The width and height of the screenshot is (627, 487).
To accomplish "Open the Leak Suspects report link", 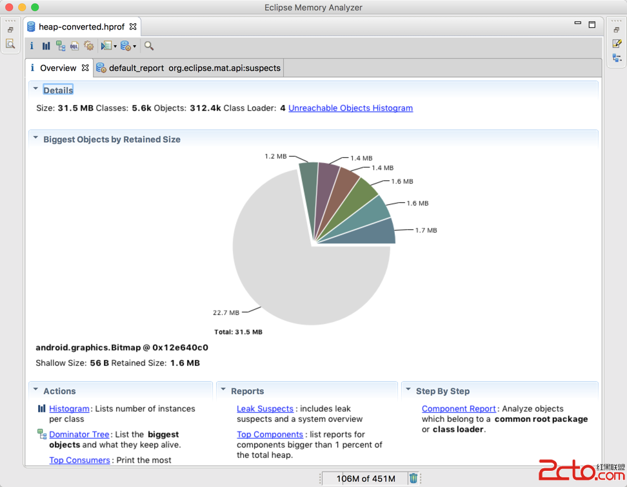I will pyautogui.click(x=265, y=408).
